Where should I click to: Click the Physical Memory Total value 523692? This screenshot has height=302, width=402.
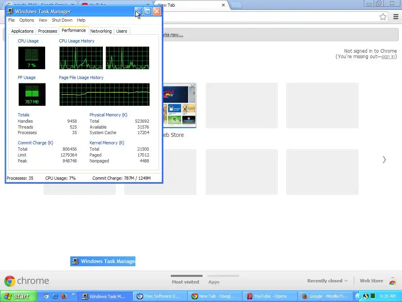click(142, 121)
